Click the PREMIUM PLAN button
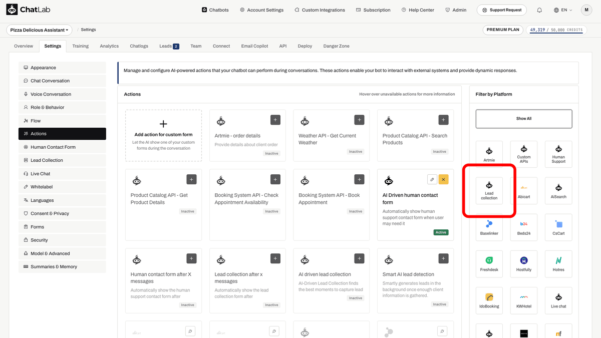Viewport: 601px width, 338px height. (503, 30)
